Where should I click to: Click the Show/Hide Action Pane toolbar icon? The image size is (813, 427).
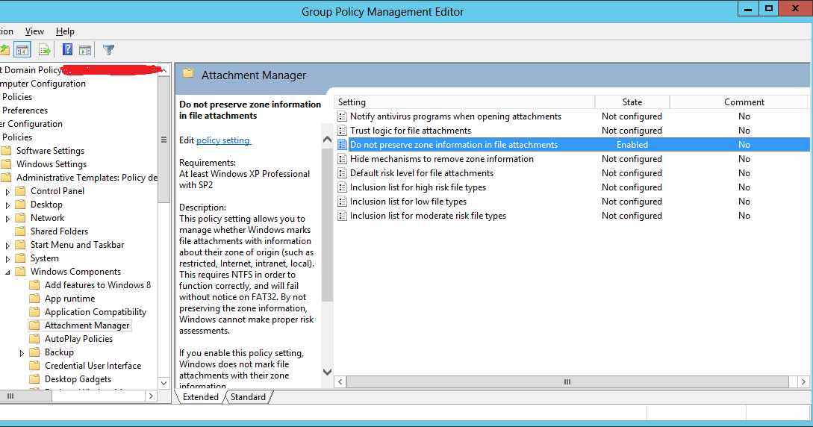[x=85, y=50]
